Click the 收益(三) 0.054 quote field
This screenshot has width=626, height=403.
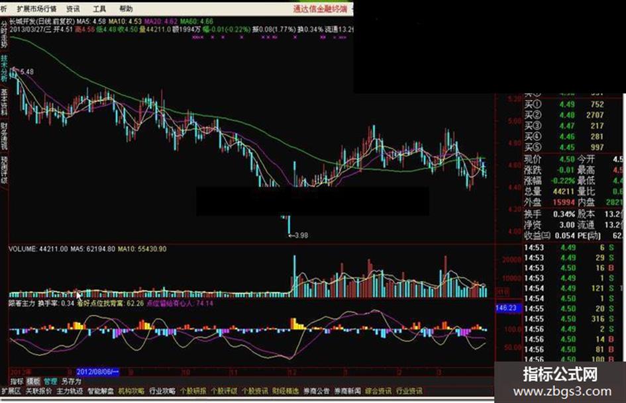[x=549, y=236]
